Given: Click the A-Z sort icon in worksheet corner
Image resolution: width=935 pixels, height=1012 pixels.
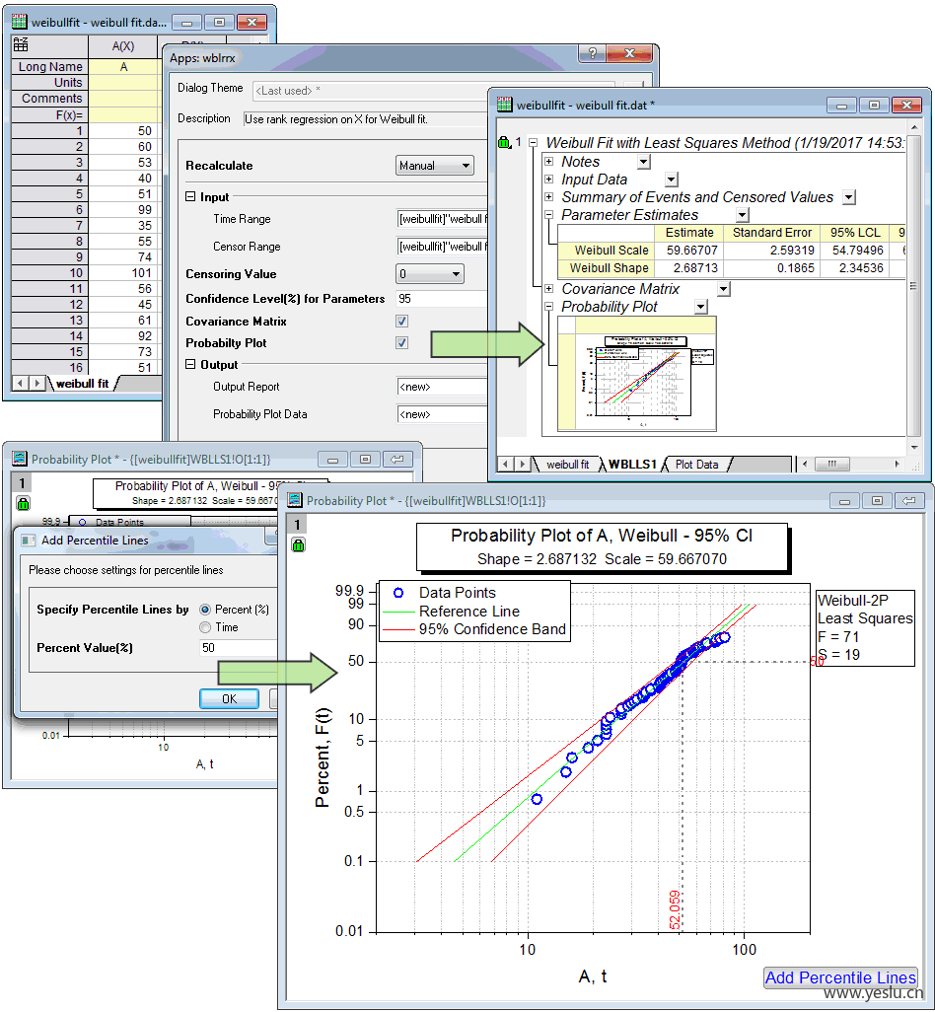Looking at the screenshot, I should coord(21,44).
